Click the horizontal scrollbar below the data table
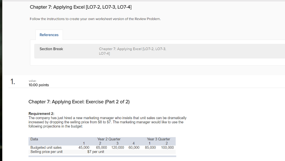This screenshot has height=161, width=285. 102,156
